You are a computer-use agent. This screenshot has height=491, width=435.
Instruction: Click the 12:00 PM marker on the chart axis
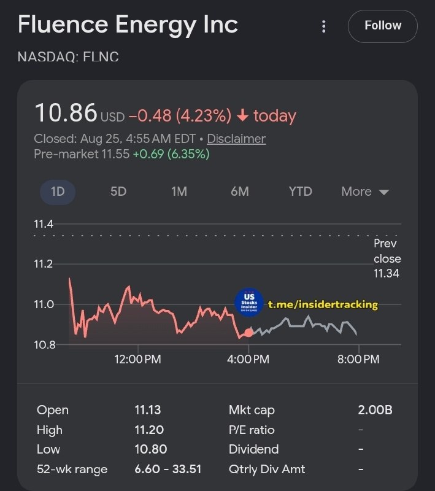(x=137, y=359)
